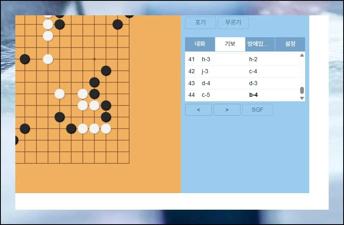The width and height of the screenshot is (344, 225).
Task: Switch to the 대화 chat tab
Action: (200, 44)
